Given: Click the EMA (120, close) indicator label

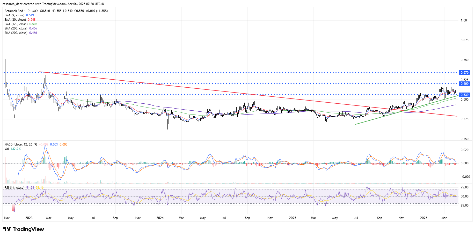Looking at the screenshot, I should coord(16,24).
